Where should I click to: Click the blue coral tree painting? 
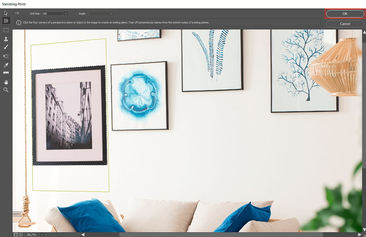(305, 71)
